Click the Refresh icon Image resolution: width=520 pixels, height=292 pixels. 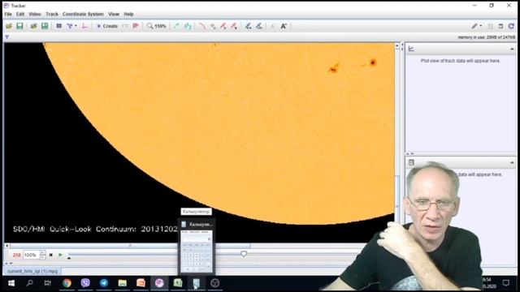coord(511,26)
